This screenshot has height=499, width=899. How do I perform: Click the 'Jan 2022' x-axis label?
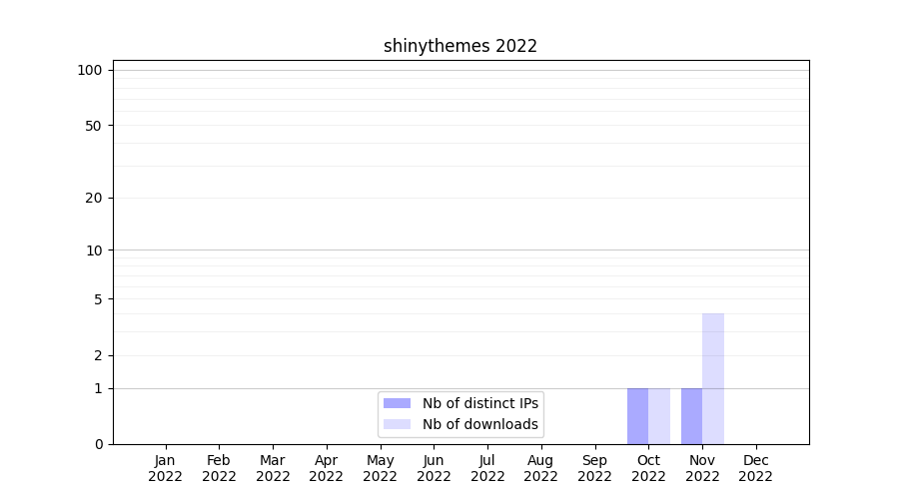click(165, 468)
